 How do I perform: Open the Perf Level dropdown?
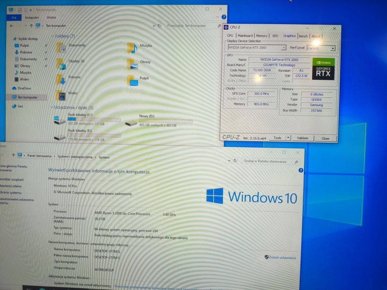coord(333,48)
